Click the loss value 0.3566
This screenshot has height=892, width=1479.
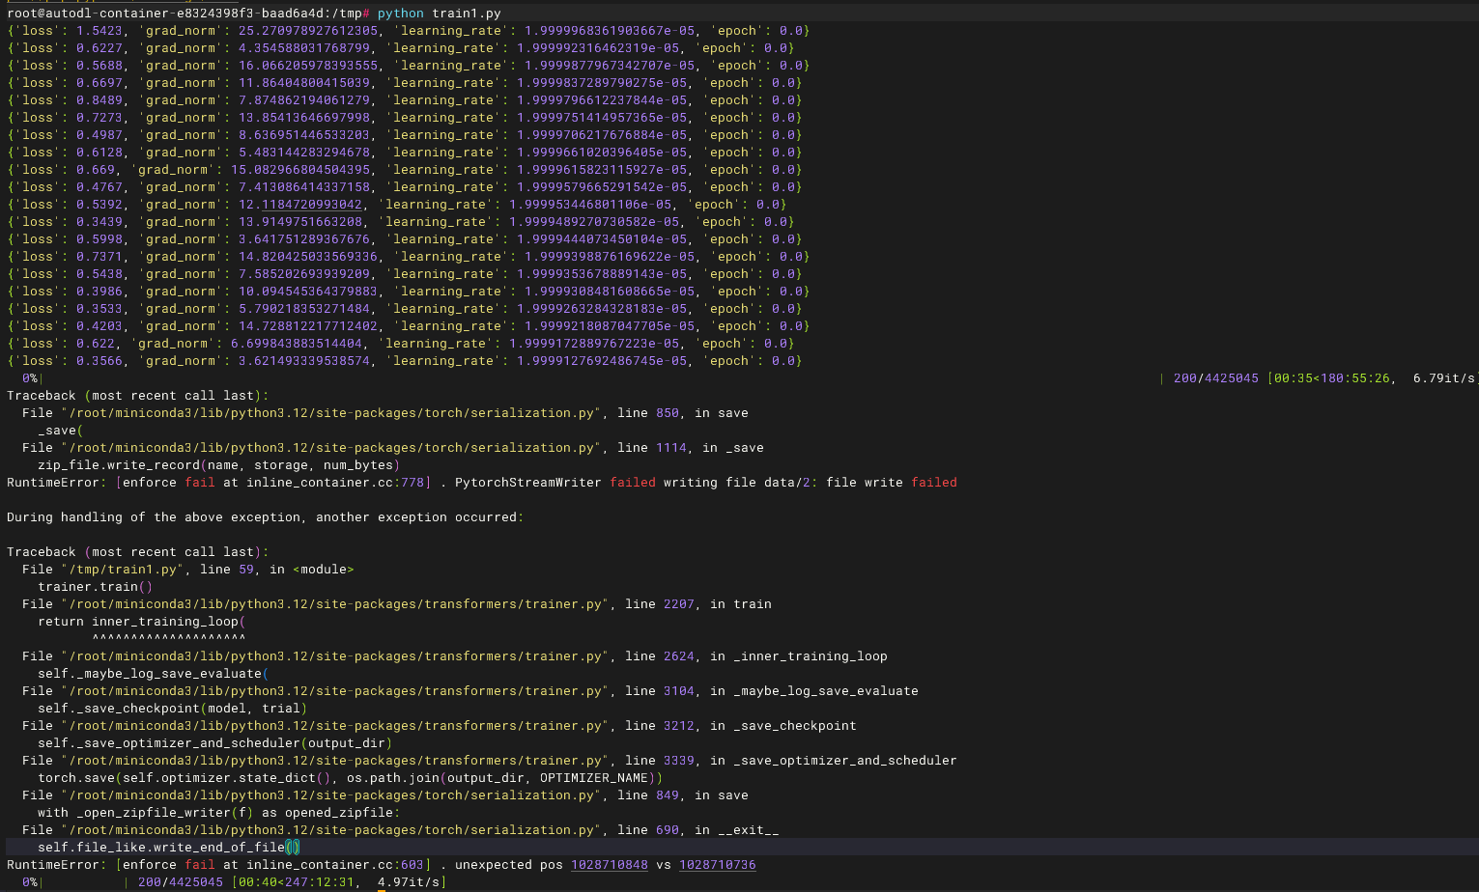pos(100,361)
